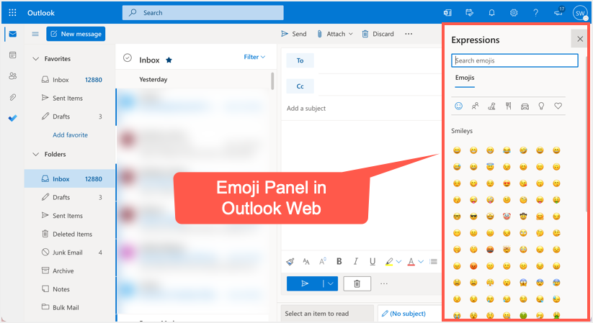The image size is (593, 323).
Task: Open the Mail module in the left rail
Action: [x=12, y=34]
